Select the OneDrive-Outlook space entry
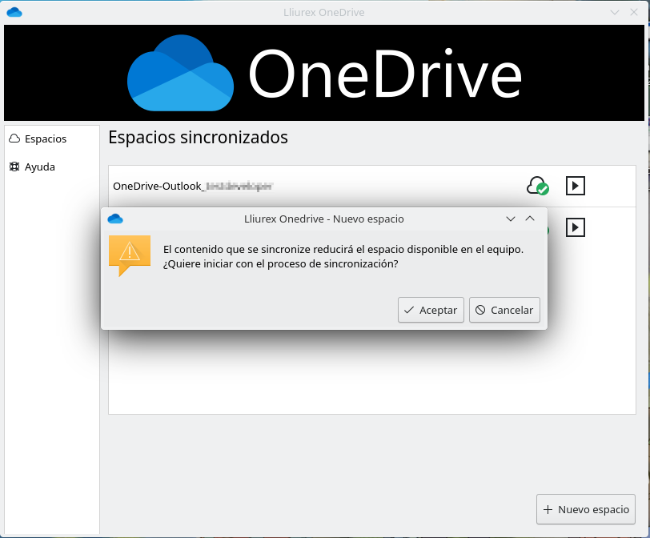The image size is (650, 538). point(192,186)
